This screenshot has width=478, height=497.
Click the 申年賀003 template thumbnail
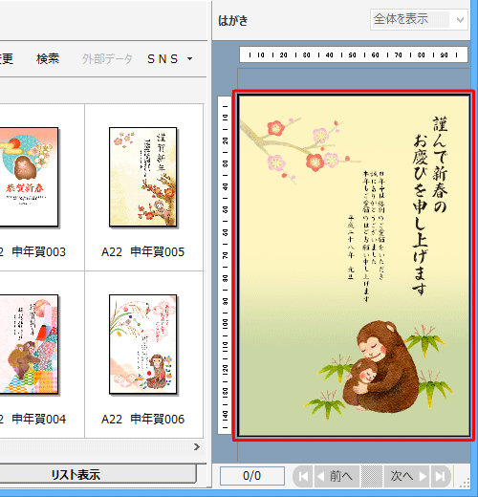point(29,177)
